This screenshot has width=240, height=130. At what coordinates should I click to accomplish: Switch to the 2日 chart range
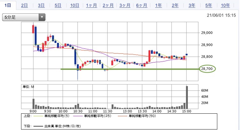tap(24, 5)
